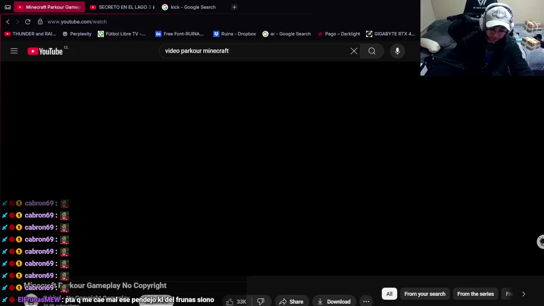
Task: Start voice search with microphone
Action: tap(397, 51)
